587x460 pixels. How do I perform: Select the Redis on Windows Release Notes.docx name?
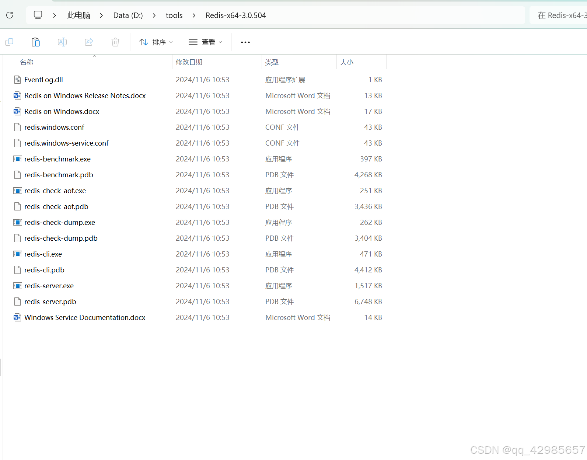click(85, 95)
